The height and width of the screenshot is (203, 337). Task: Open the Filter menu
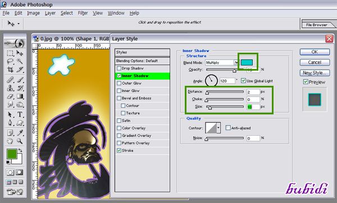tap(83, 13)
